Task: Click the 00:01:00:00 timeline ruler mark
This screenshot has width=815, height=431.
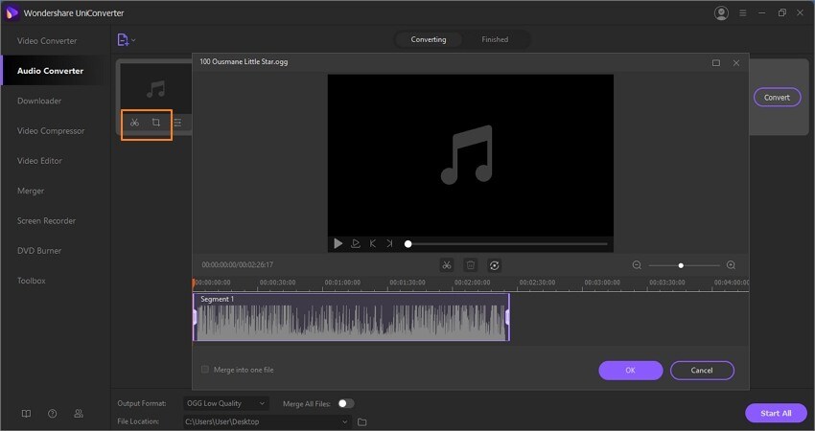Action: (342, 283)
